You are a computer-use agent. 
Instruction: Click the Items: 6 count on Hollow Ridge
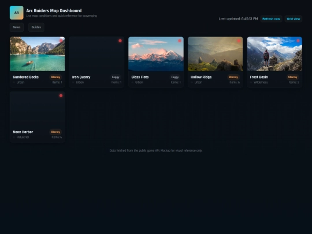(235, 83)
